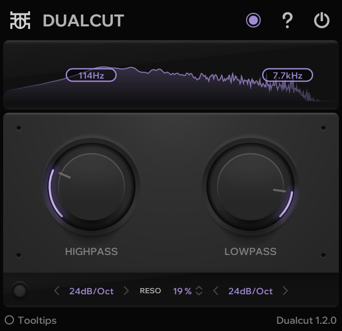Click the highpass 24dB/Oct slope value
342x331 pixels.
click(x=91, y=291)
